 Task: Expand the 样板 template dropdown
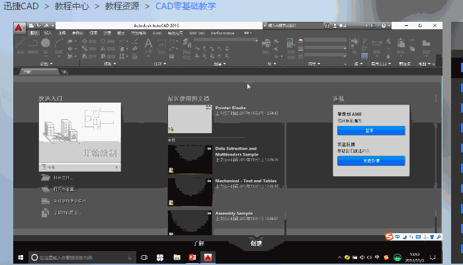(x=80, y=168)
